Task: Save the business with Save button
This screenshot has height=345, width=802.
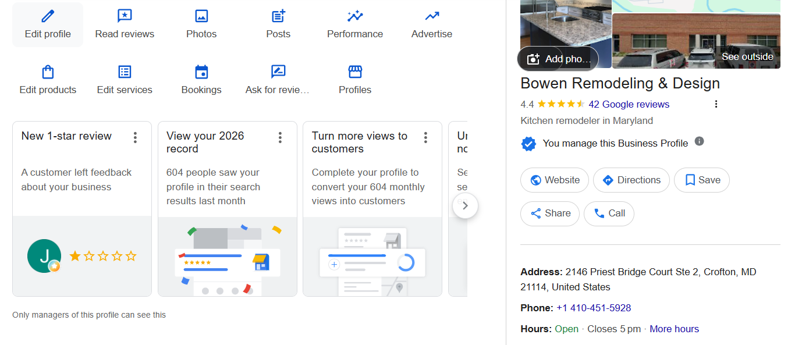Action: pos(702,180)
